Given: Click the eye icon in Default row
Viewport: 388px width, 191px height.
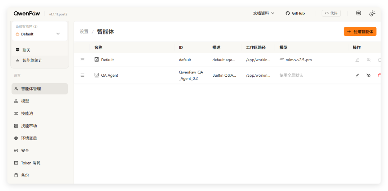Looking at the screenshot, I should [369, 60].
